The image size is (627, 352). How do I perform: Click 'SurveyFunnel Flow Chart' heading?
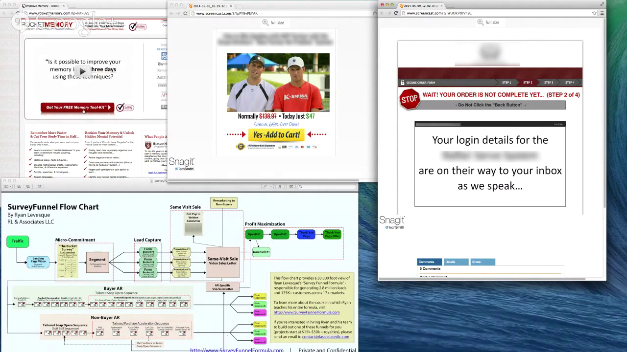click(53, 207)
